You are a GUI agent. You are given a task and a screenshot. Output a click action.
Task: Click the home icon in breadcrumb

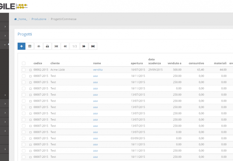(x=15, y=19)
